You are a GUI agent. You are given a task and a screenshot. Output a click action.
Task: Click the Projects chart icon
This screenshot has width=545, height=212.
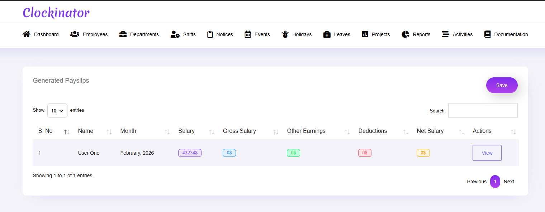pos(365,34)
